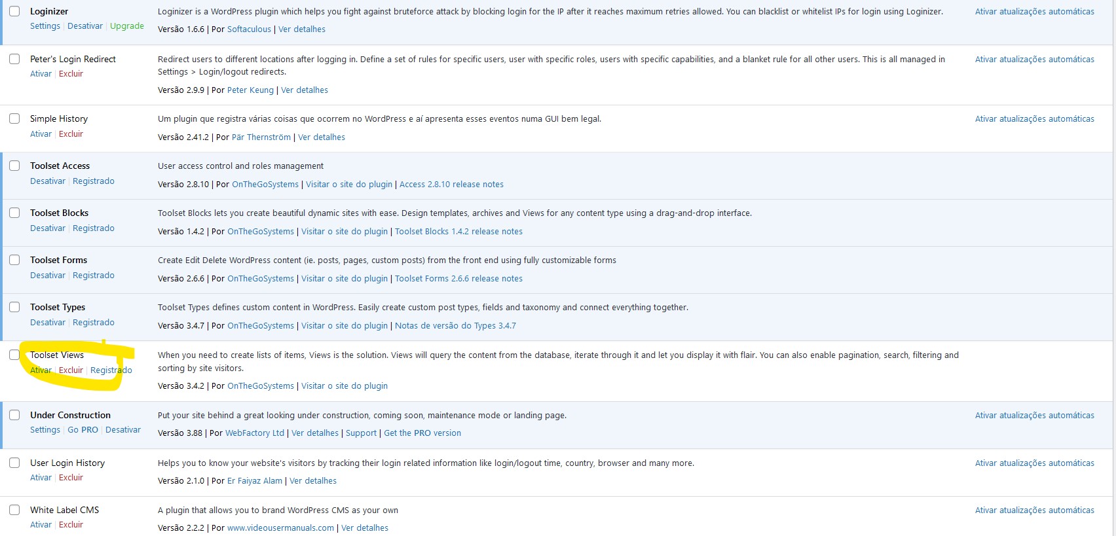
Task: Tick the Loginizer plugin checkbox
Action: pyautogui.click(x=14, y=11)
